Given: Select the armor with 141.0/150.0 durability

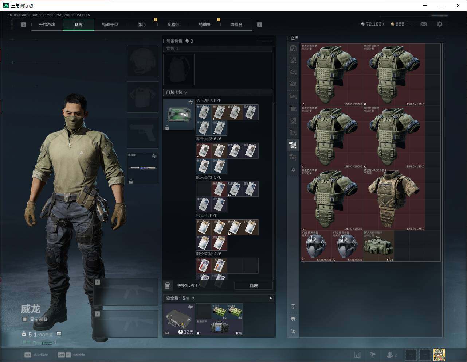Looking at the screenshot, I should 332,199.
